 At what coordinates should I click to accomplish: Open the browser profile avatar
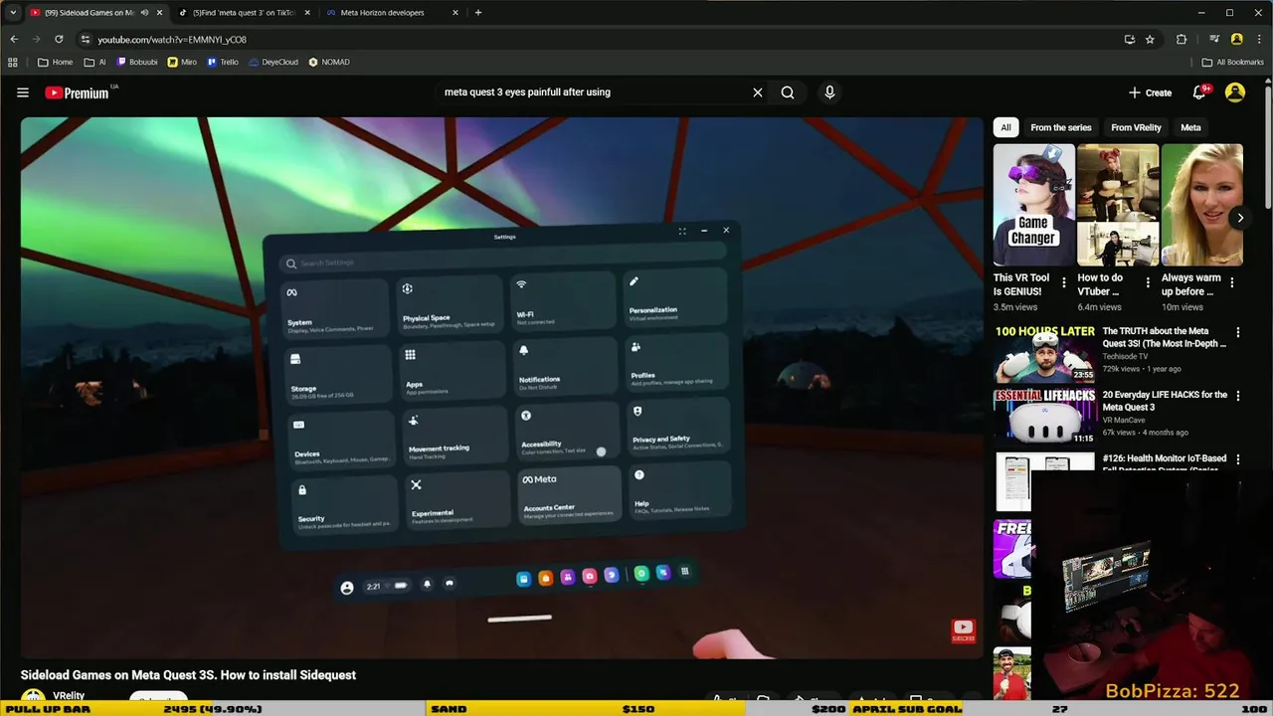coord(1237,39)
